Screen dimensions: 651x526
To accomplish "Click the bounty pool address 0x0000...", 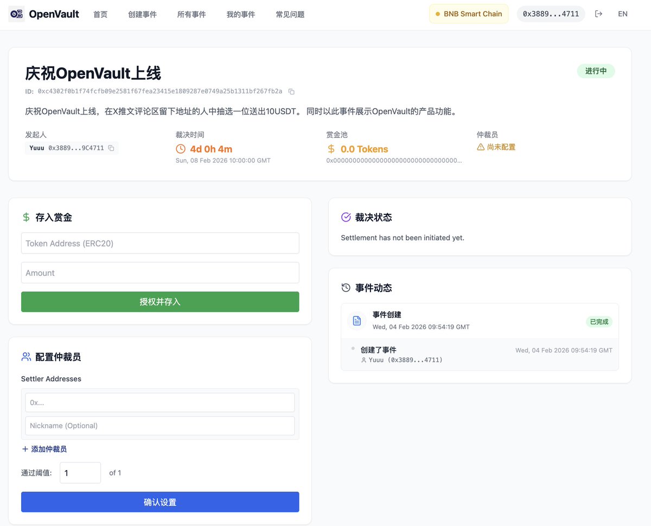I will 394,161.
